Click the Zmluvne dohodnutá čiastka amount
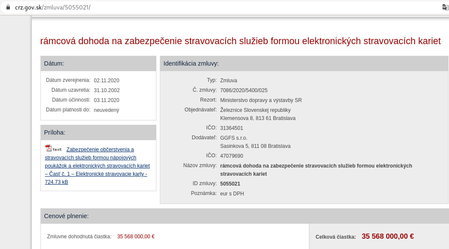449x249 pixels. click(x=136, y=236)
